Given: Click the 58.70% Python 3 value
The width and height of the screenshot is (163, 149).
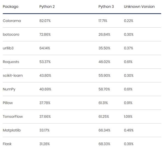Looking at the screenshot, I should pos(104,89).
